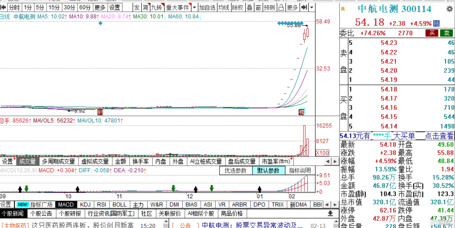Image resolution: width=455 pixels, height=228 pixels.
Task: Click the lone blue diamond event marker
Action: (100, 23)
